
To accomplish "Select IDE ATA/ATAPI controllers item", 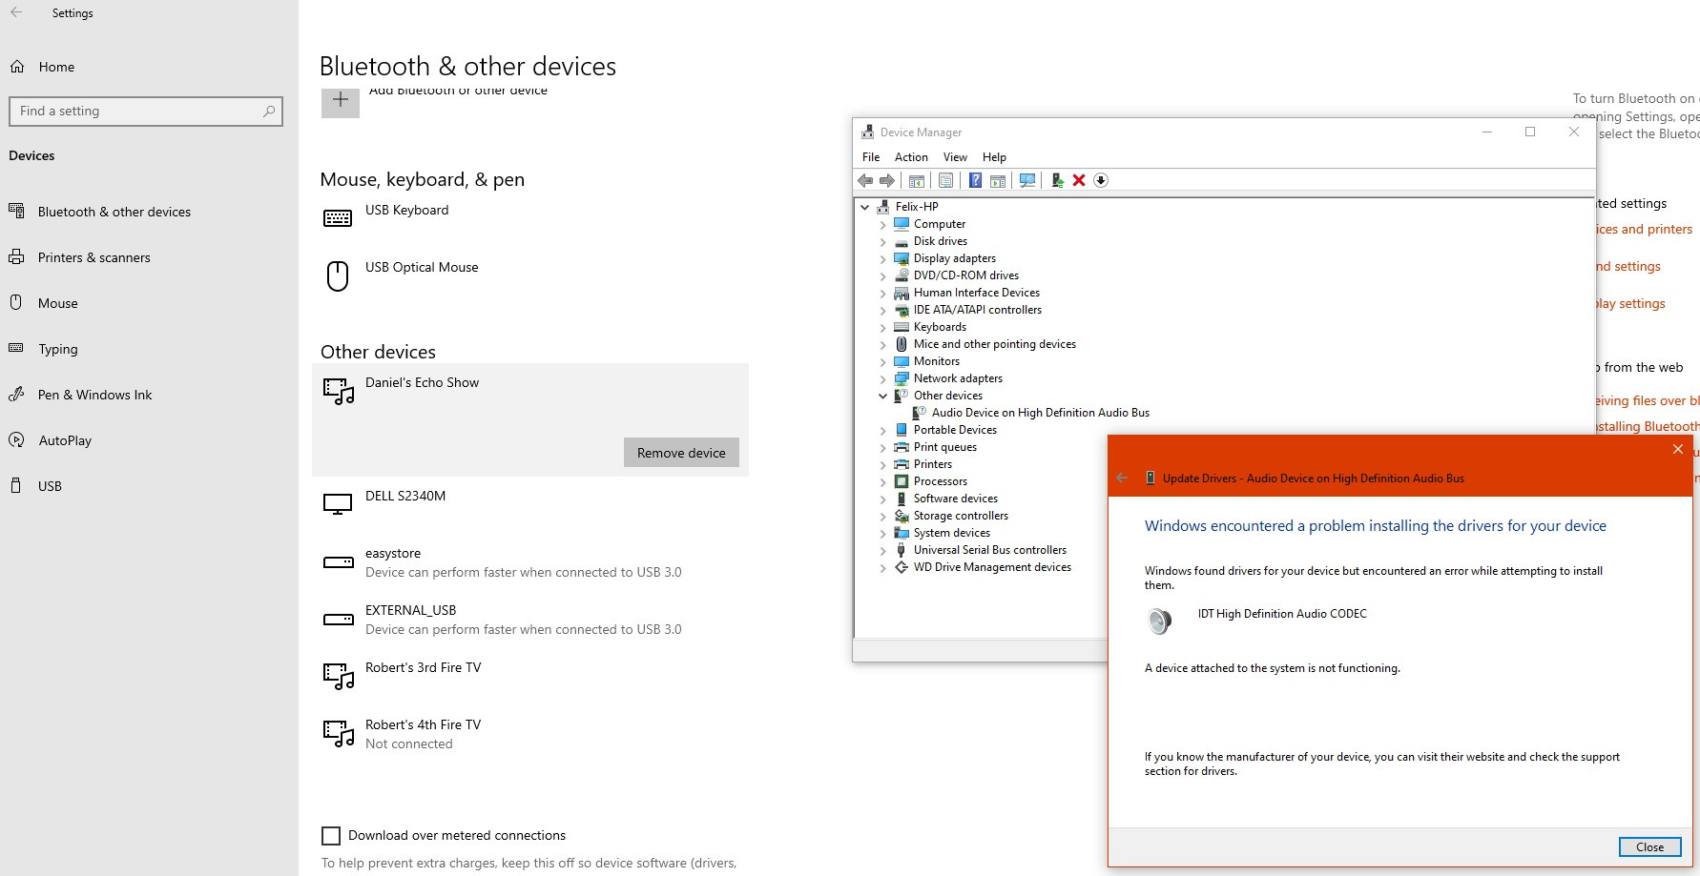I will tap(978, 310).
